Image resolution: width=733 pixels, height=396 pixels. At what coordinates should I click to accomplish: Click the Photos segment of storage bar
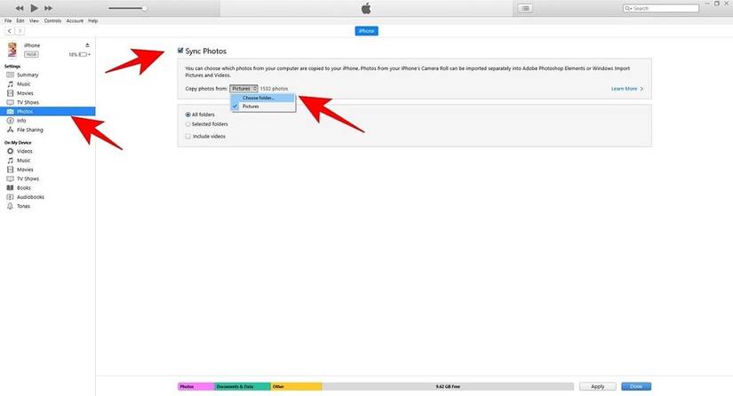[195, 386]
